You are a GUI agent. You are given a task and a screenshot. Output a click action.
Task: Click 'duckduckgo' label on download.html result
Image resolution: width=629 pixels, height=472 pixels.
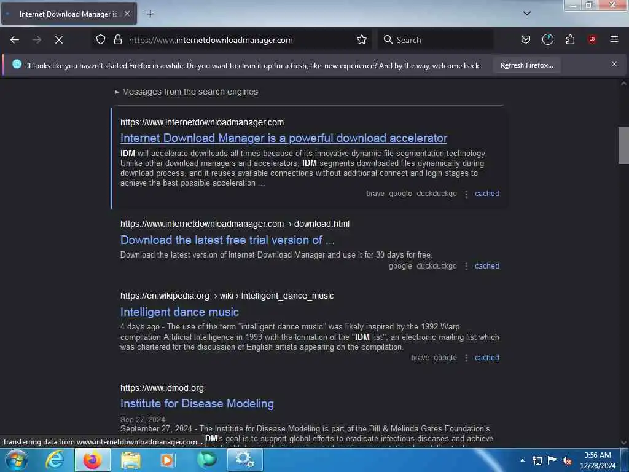[x=437, y=266]
